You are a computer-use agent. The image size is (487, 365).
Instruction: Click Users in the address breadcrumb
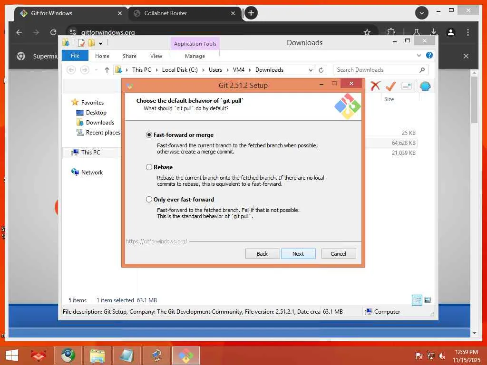click(215, 70)
